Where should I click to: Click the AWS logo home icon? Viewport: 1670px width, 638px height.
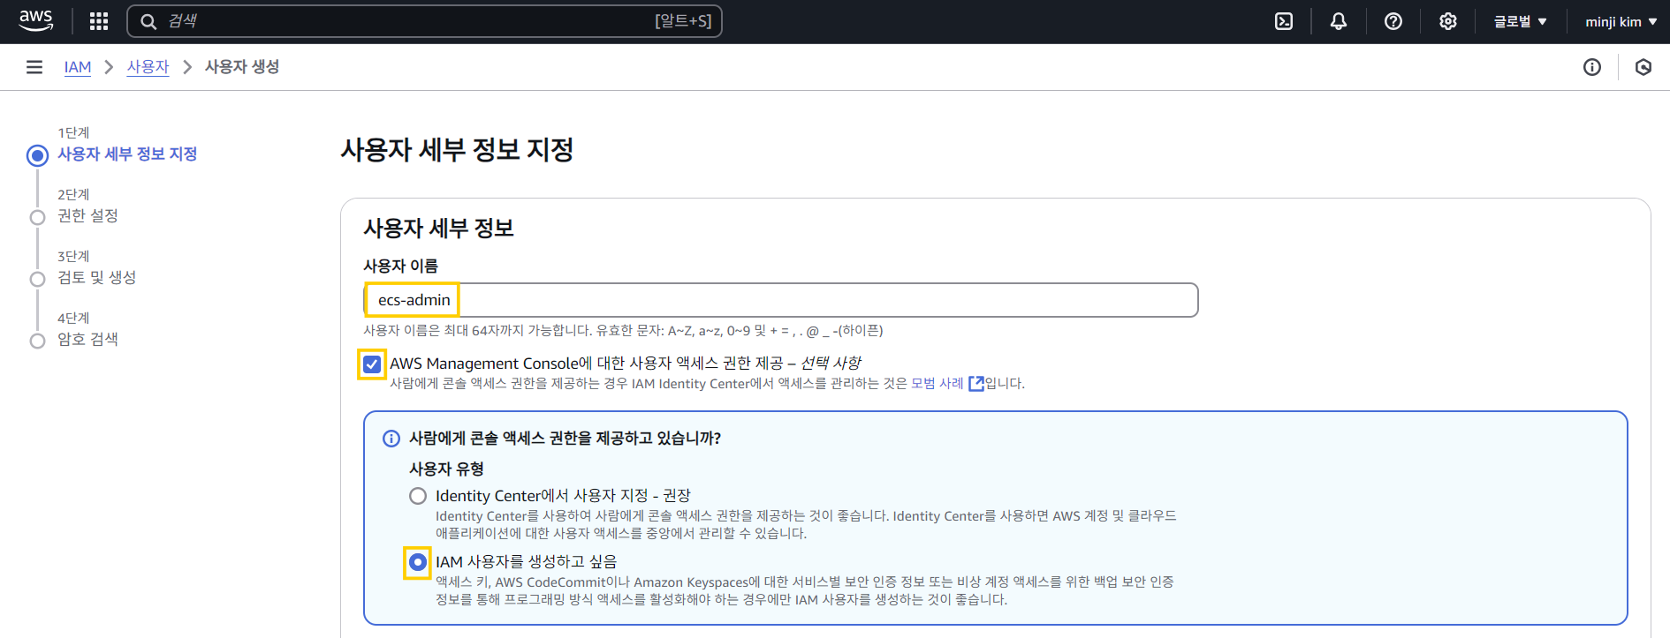(36, 21)
